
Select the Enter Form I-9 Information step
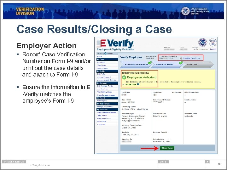(137, 65)
